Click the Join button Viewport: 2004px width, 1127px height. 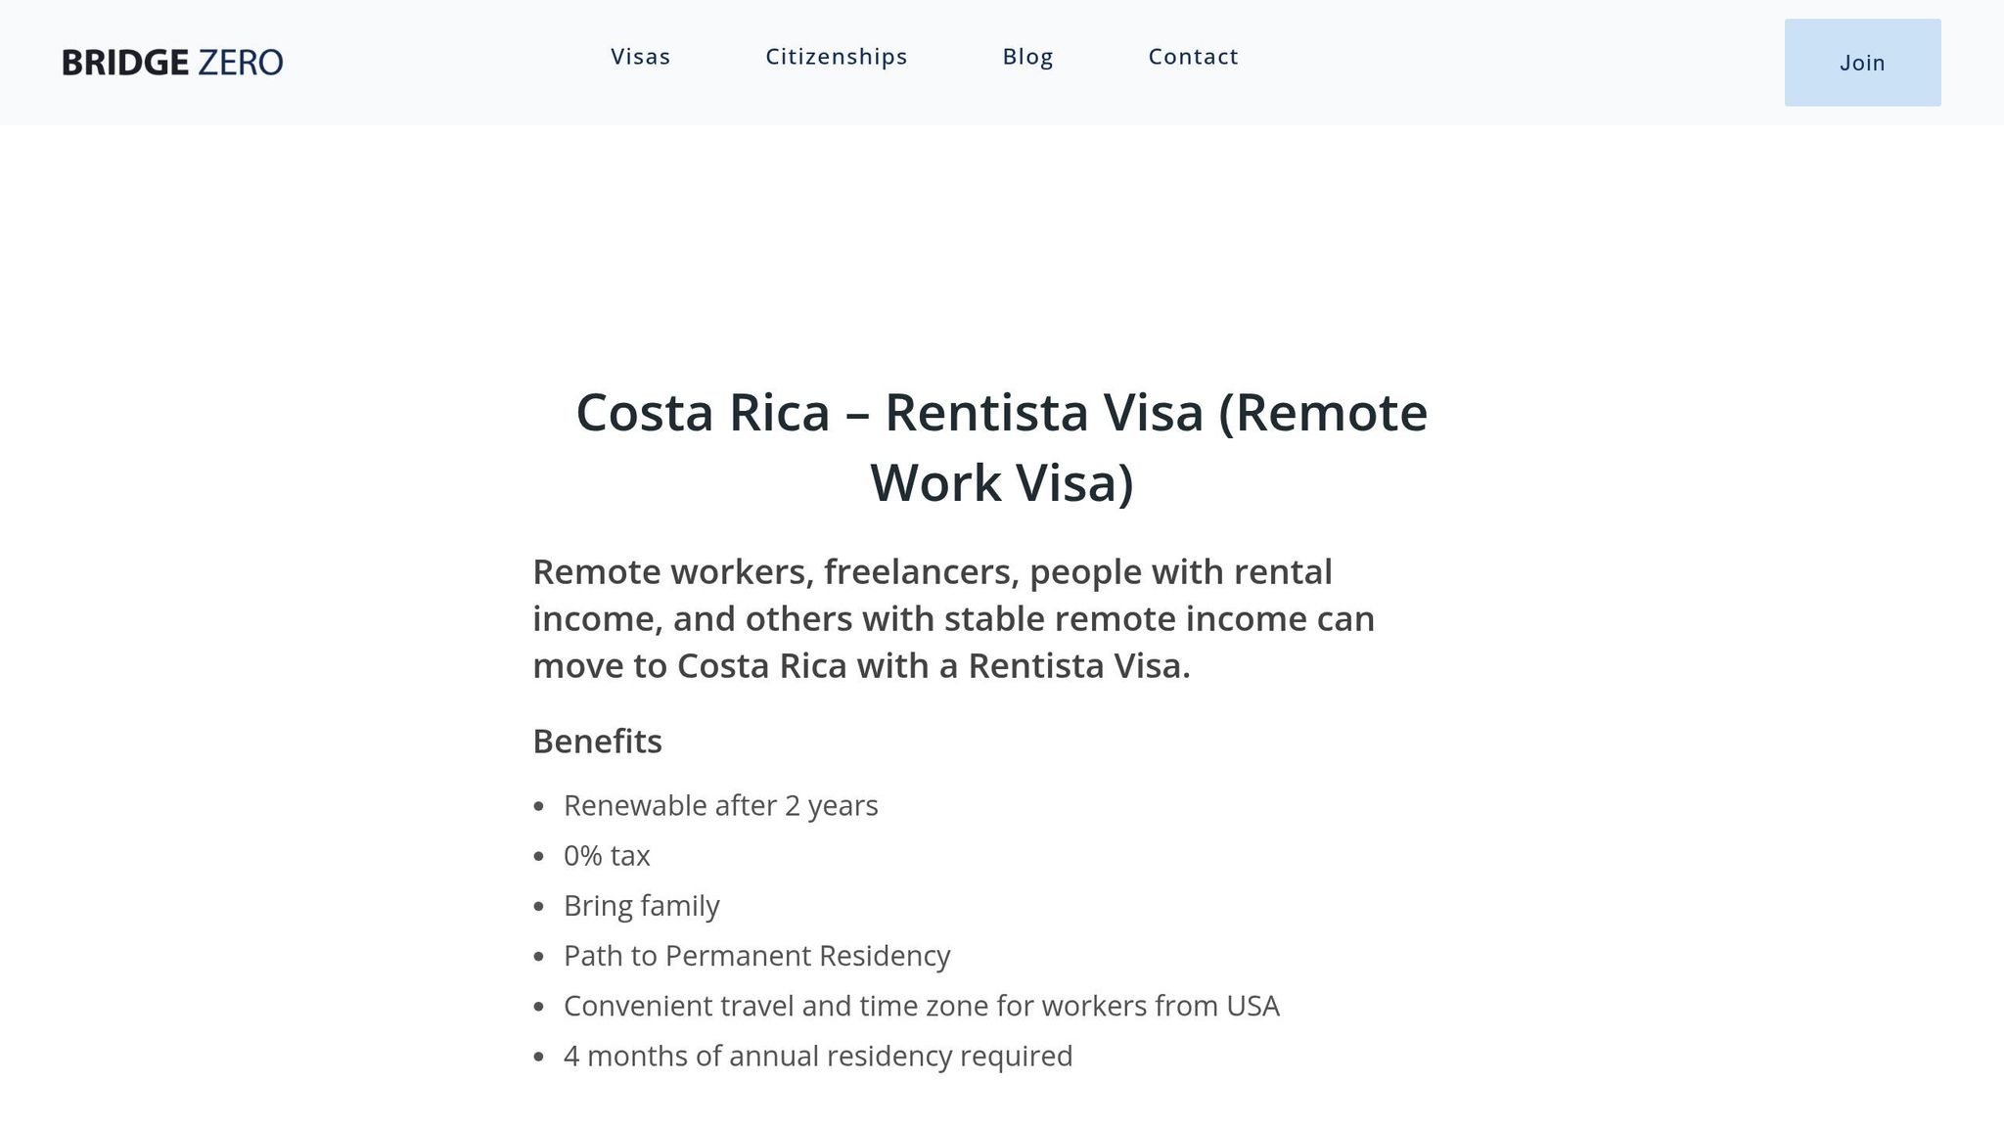1862,63
